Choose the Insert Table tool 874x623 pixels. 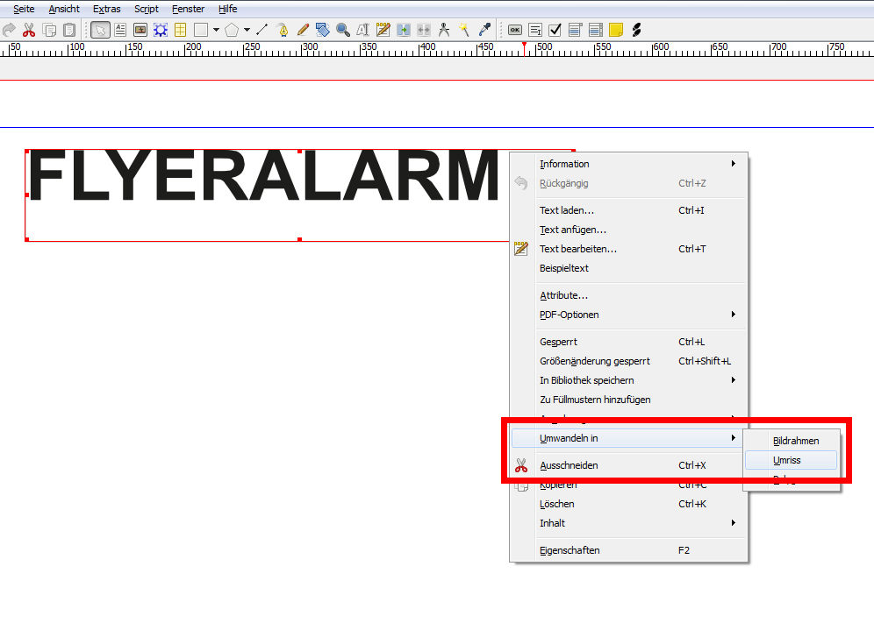click(x=180, y=30)
